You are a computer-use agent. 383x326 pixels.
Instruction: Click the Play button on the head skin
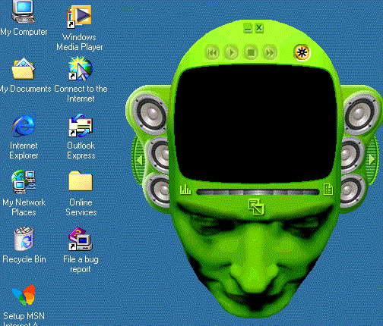pyautogui.click(x=231, y=52)
